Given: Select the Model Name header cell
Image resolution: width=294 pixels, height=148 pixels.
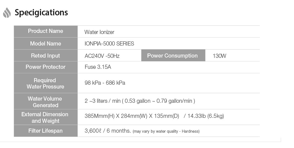Looking at the screenshot, I should tap(46, 44).
